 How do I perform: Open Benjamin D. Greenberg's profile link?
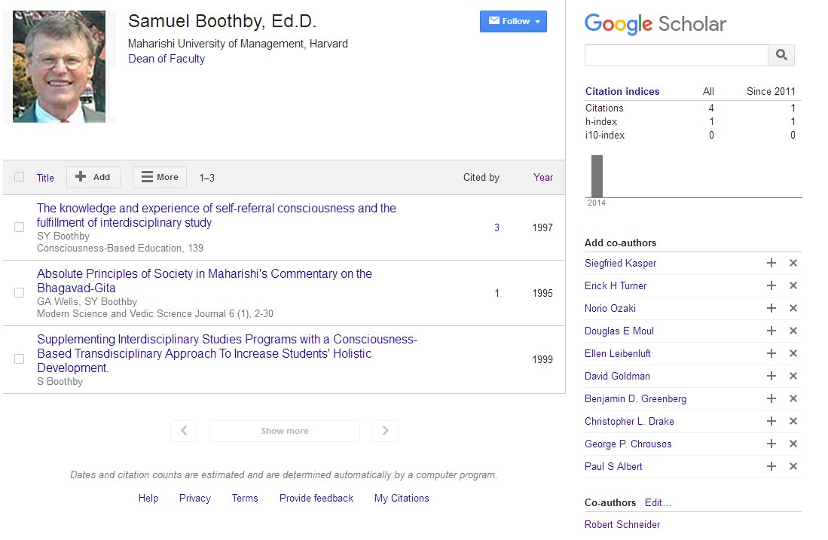(635, 398)
